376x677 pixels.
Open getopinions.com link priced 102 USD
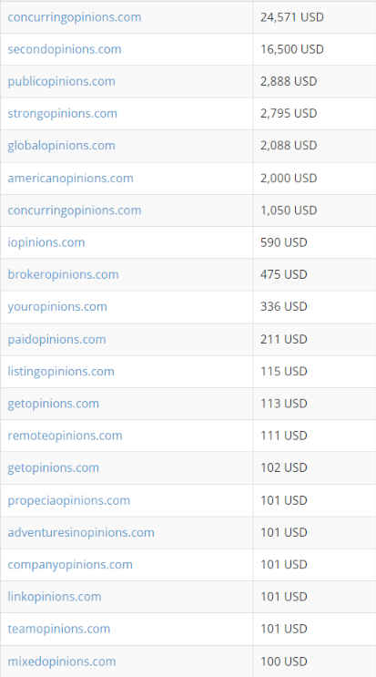pyautogui.click(x=53, y=468)
